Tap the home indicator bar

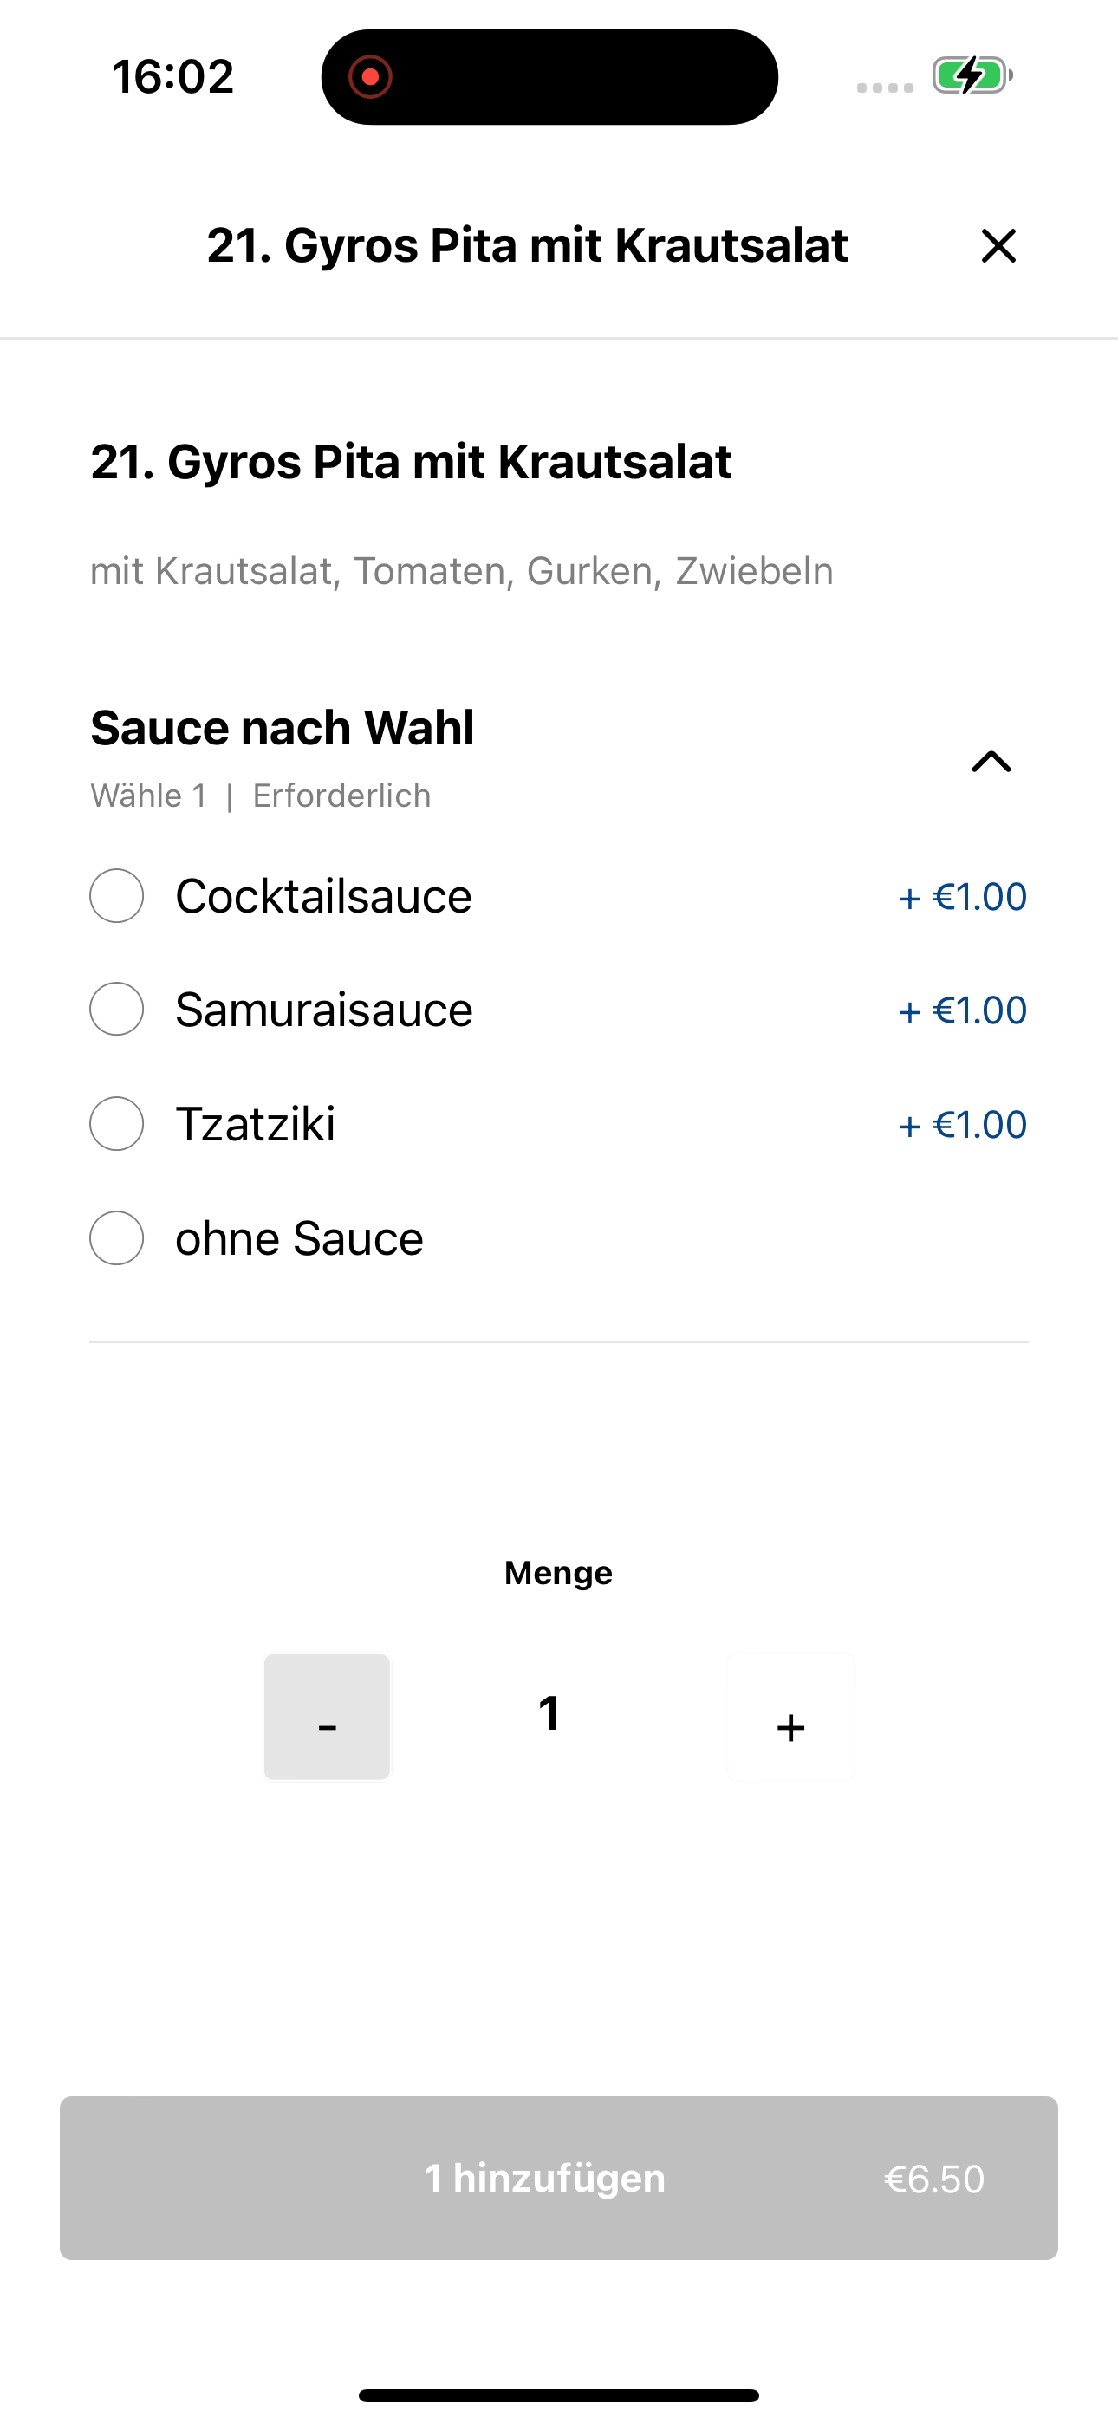click(x=559, y=2394)
